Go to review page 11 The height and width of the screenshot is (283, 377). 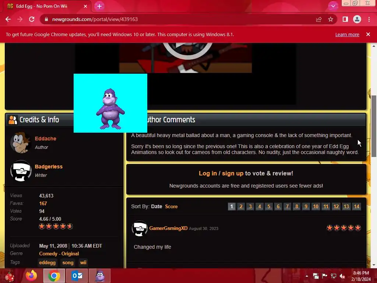pyautogui.click(x=326, y=206)
